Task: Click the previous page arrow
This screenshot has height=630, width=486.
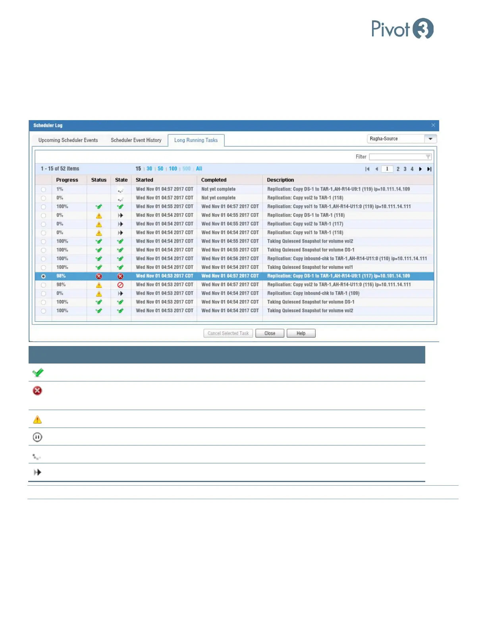Action: (x=376, y=169)
